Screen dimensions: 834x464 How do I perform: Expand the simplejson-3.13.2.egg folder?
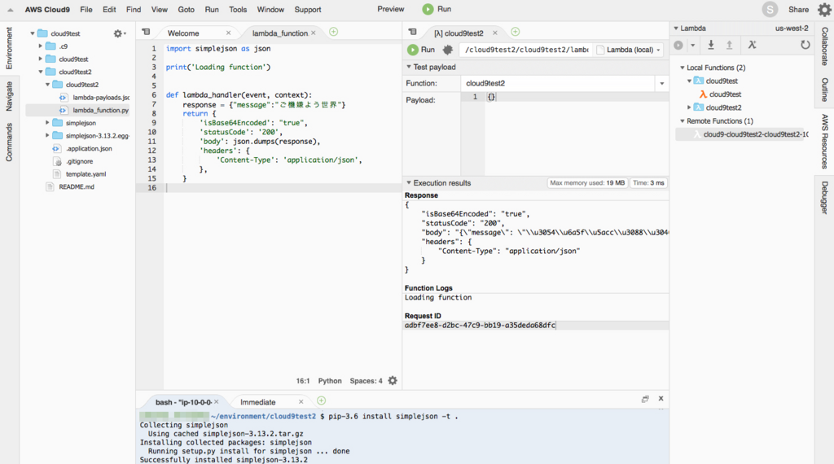[x=46, y=135]
